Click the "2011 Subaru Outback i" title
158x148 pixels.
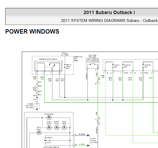(x=109, y=13)
